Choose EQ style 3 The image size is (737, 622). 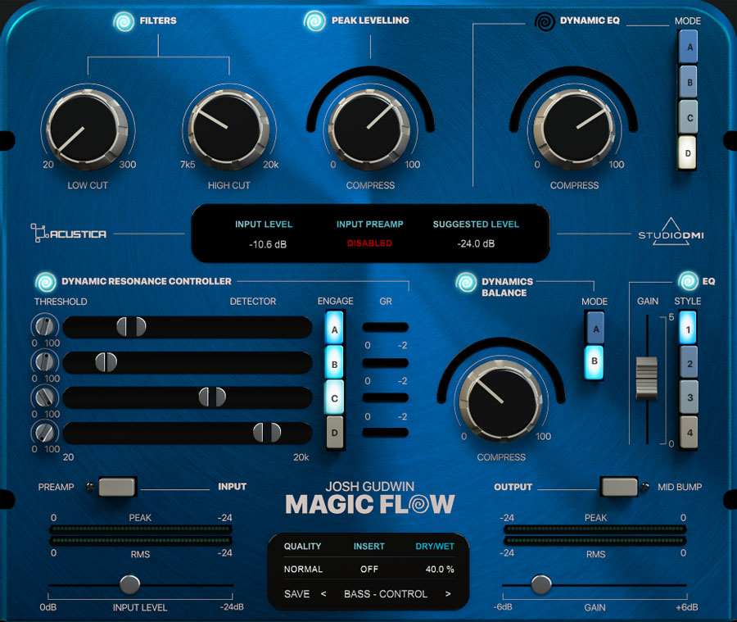click(689, 397)
